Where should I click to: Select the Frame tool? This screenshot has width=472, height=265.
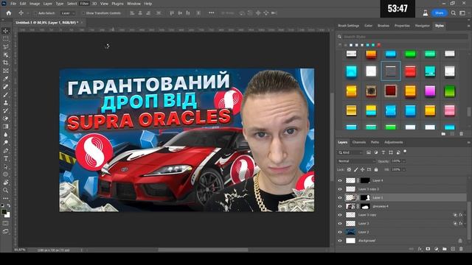click(x=6, y=71)
